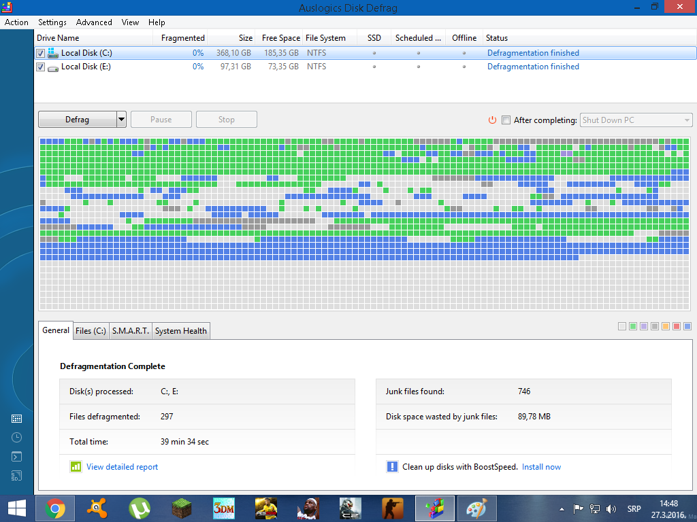This screenshot has width=697, height=522.
Task: Switch to the S.M.A.R.T. tab
Action: pyautogui.click(x=130, y=331)
